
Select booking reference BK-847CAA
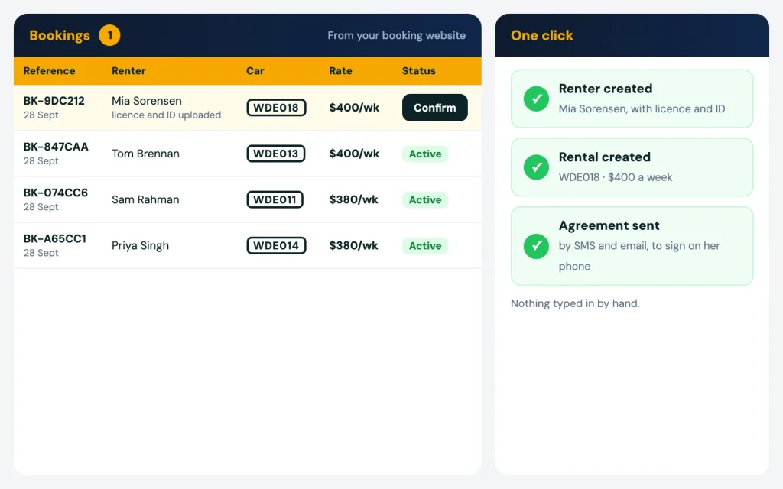coord(56,147)
